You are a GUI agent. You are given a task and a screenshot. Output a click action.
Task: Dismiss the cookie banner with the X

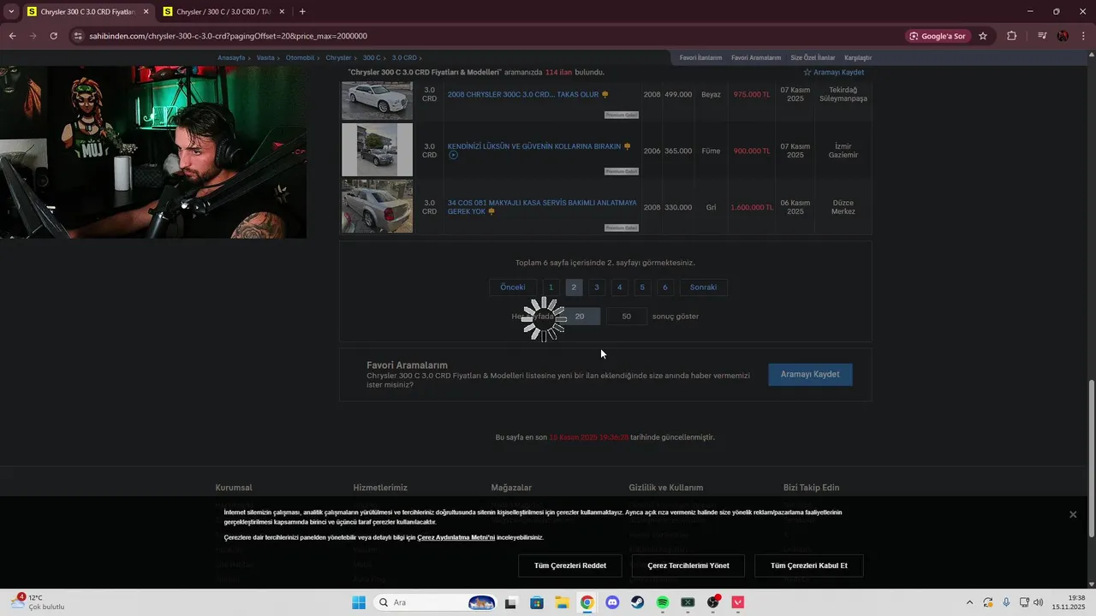[x=1073, y=514]
